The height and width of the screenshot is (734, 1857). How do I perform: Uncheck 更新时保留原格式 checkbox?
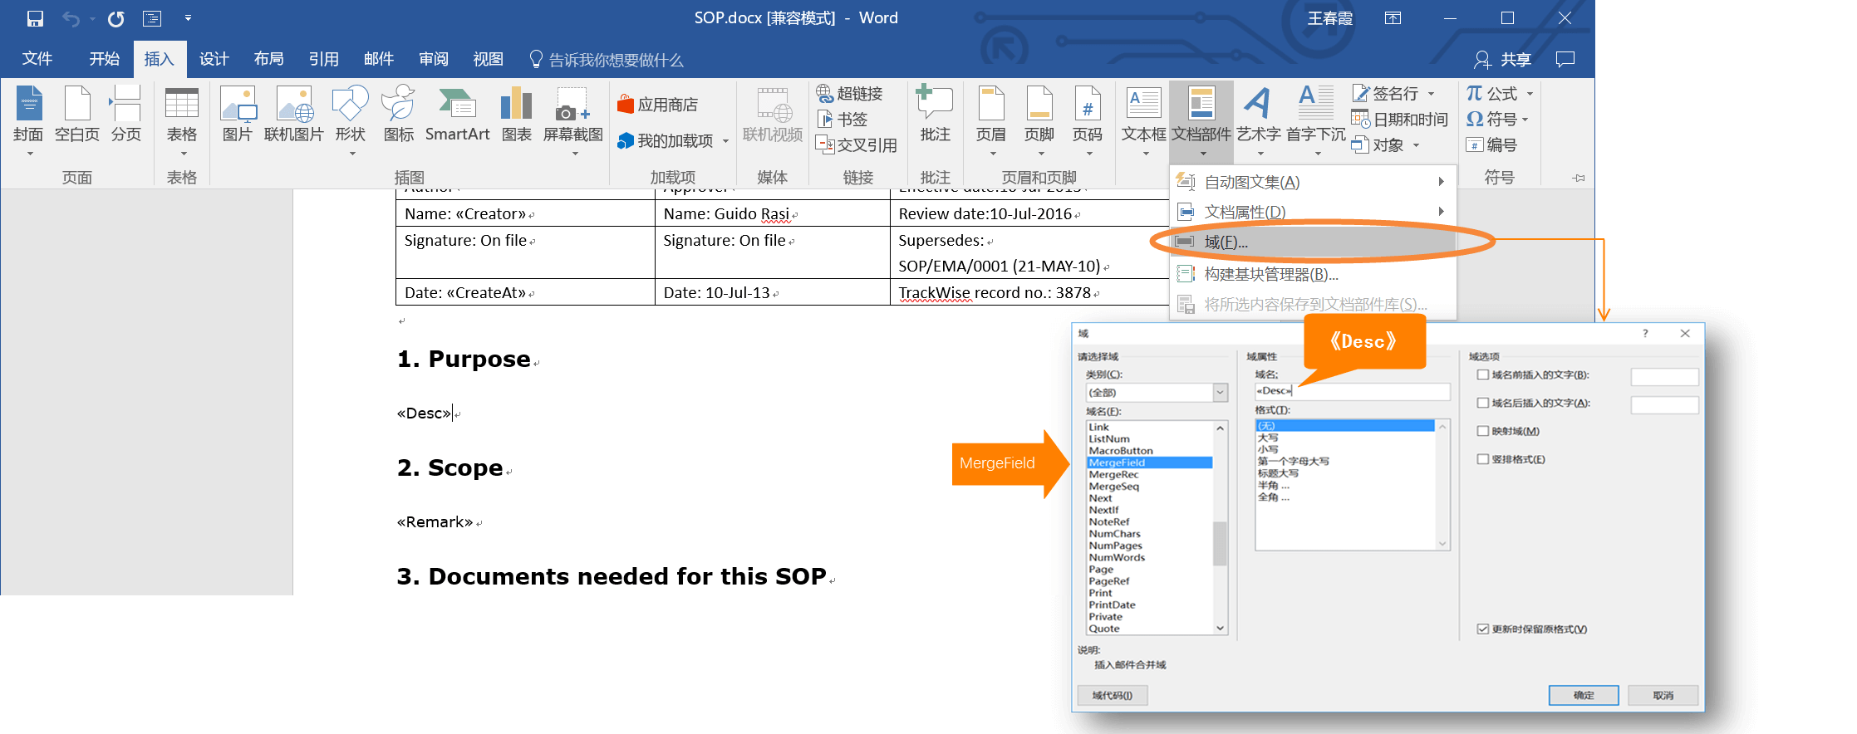(x=1482, y=629)
